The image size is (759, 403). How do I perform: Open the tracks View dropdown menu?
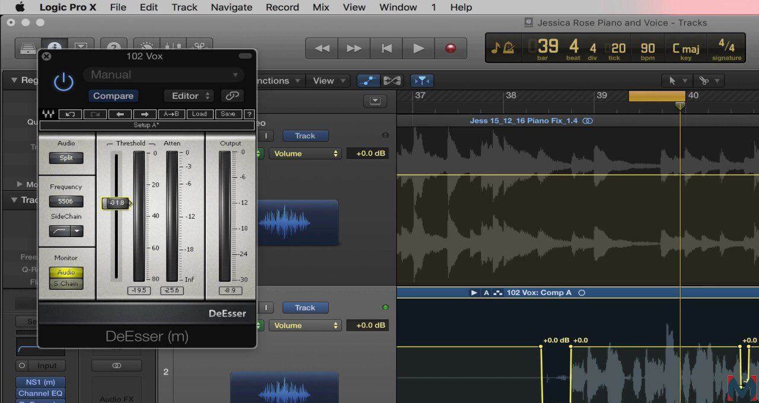pos(327,81)
